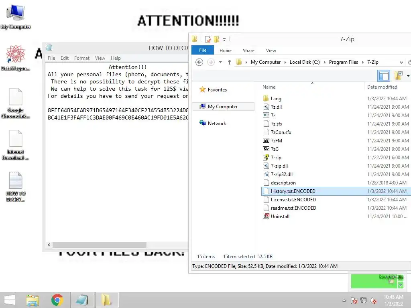Click the Explorer window folder icon in title bar
The image size is (411, 308).
(x=195, y=39)
